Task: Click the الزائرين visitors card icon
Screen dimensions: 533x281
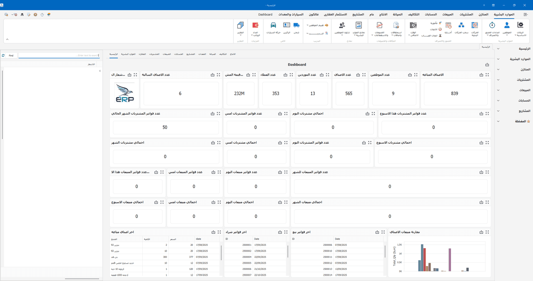Action: (286, 27)
